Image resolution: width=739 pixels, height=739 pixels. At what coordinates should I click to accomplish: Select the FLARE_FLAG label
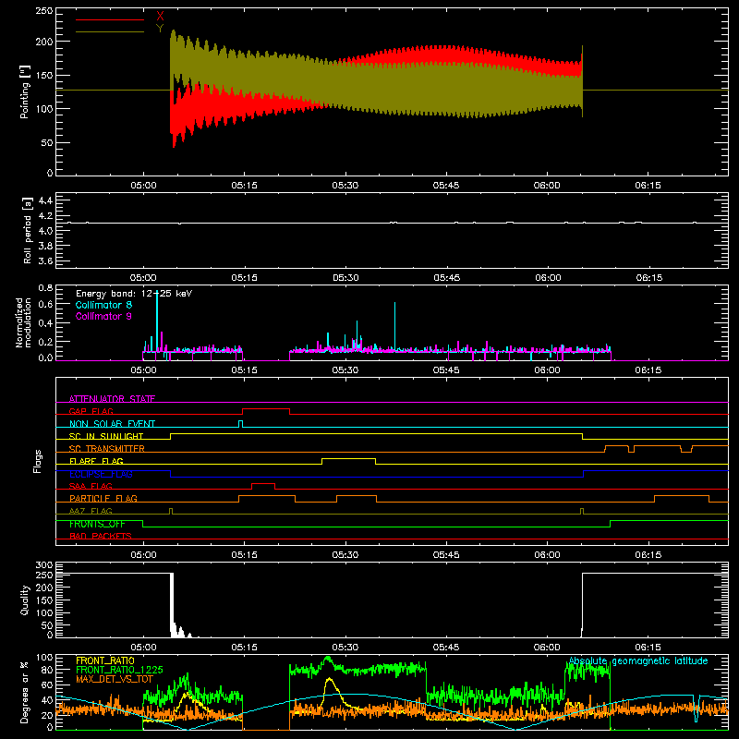(x=96, y=461)
